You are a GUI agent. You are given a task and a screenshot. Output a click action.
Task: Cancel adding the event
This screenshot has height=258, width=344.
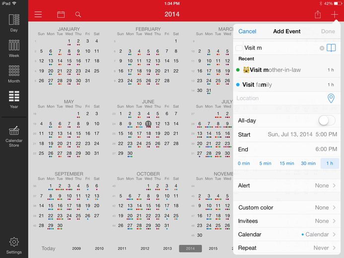pyautogui.click(x=247, y=31)
